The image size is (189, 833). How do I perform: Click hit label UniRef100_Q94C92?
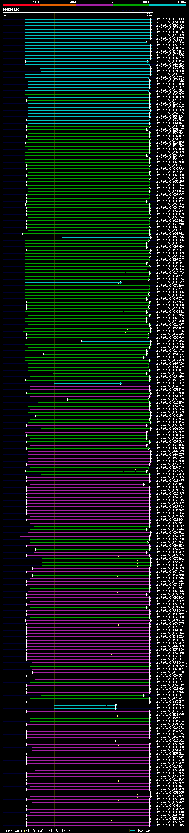[170, 58]
